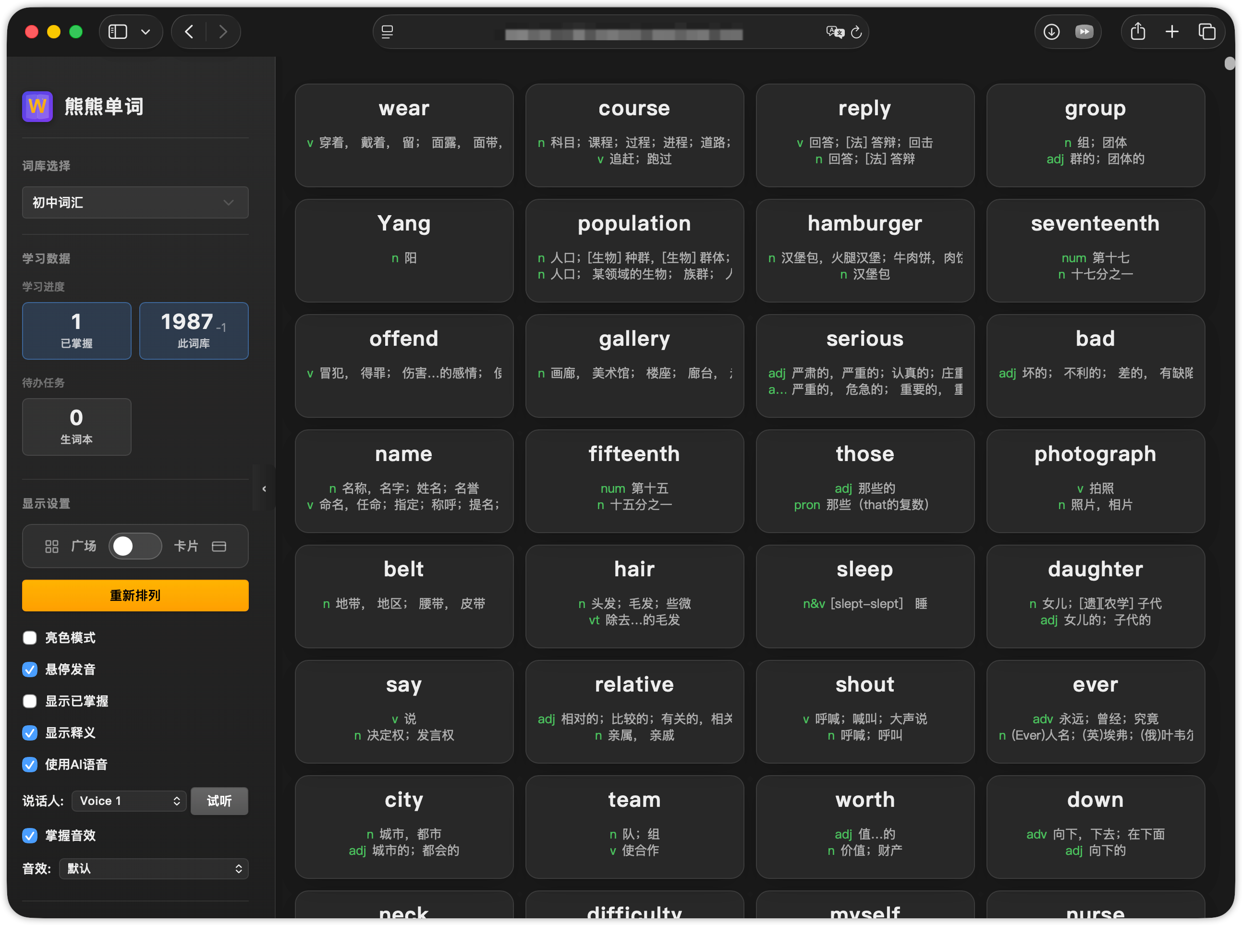1242x925 pixels.
Task: Click the 重新排列 rearrange button
Action: click(135, 595)
